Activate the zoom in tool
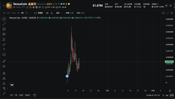 click(4, 66)
